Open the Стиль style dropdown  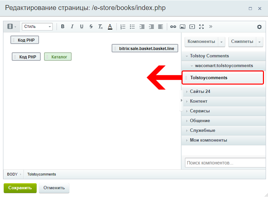click(37, 27)
